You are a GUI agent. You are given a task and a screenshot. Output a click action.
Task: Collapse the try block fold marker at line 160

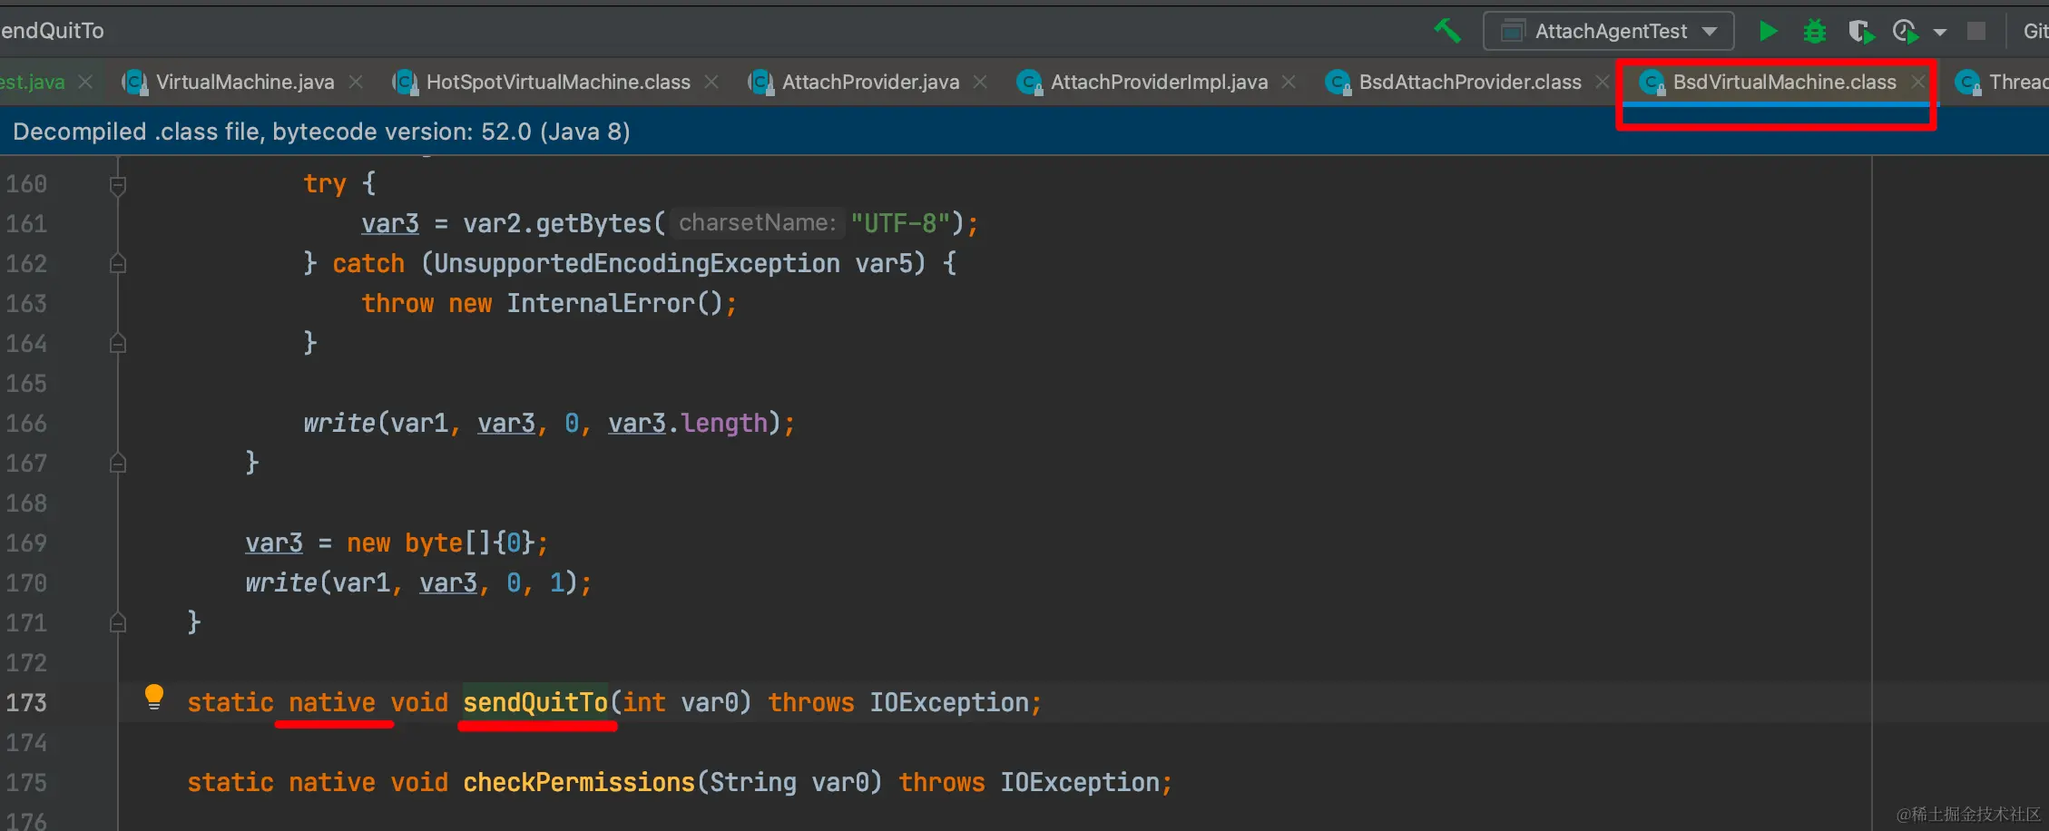point(118,185)
